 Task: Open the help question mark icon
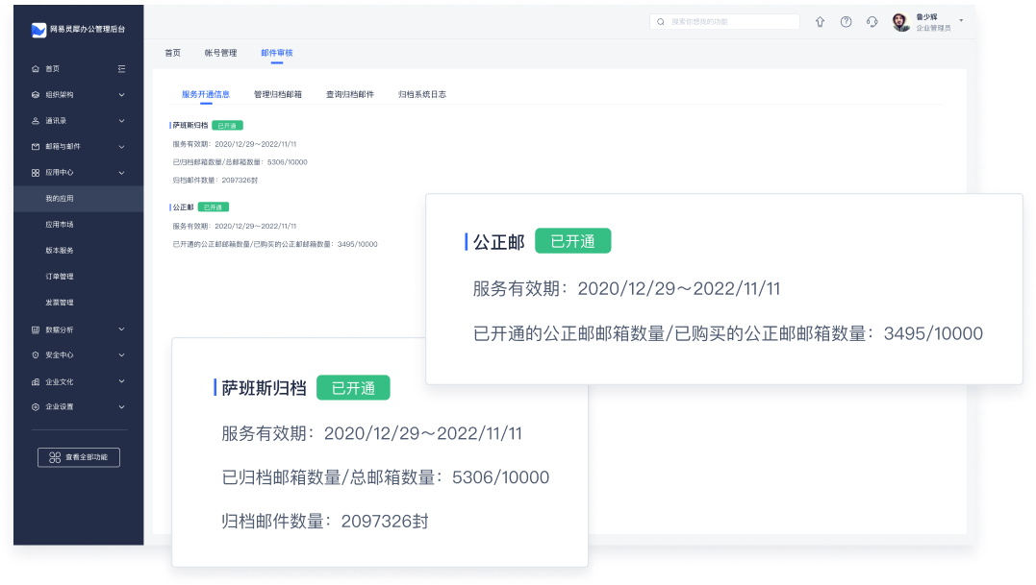[846, 22]
